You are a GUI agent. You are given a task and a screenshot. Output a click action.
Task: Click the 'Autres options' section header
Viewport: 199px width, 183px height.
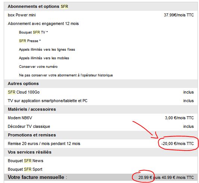(x=23, y=83)
